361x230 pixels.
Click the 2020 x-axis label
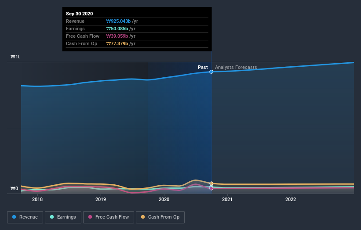click(164, 199)
